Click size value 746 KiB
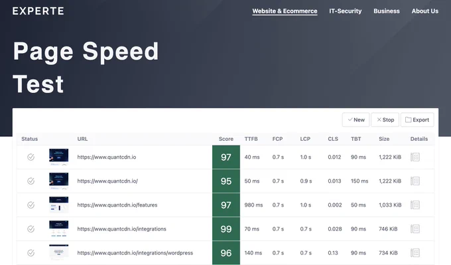 pos(388,228)
